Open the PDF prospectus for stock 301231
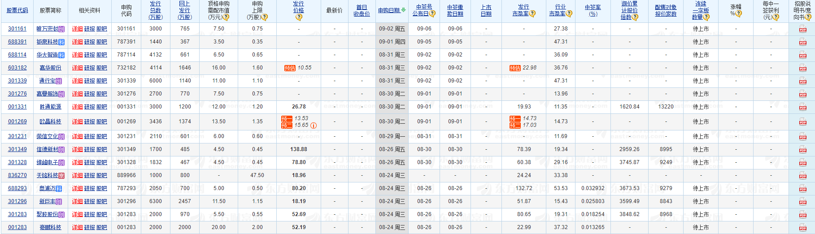Screen dimensions: 815x234 [x=802, y=137]
